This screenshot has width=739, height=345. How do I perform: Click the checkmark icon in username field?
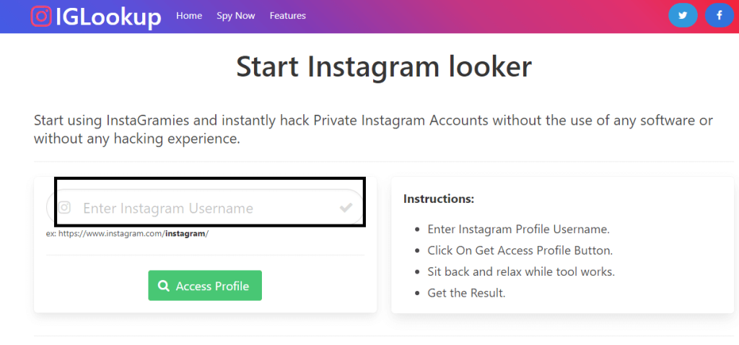click(346, 208)
